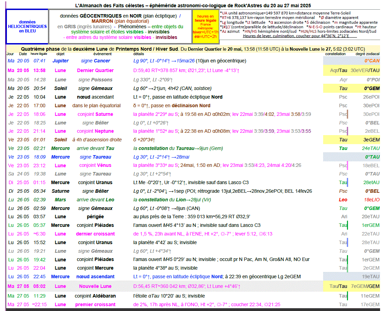Click the "22eTAU" zodiac degree cell
Screen dimensions: 388x311
[371, 234]
